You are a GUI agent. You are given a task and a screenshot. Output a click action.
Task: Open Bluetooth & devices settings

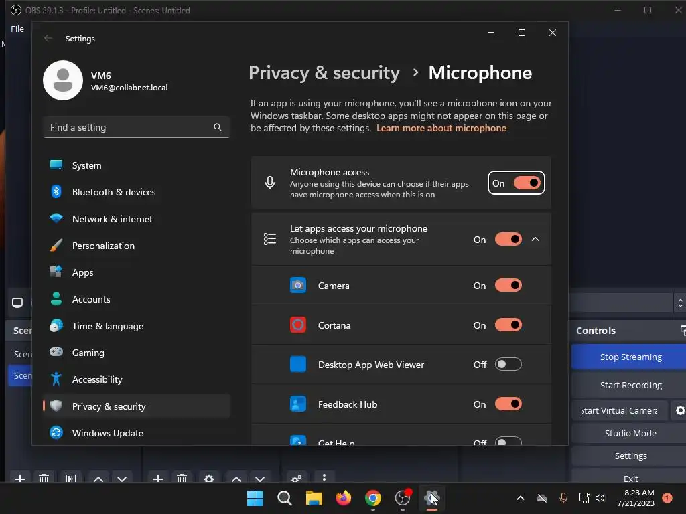point(137,192)
